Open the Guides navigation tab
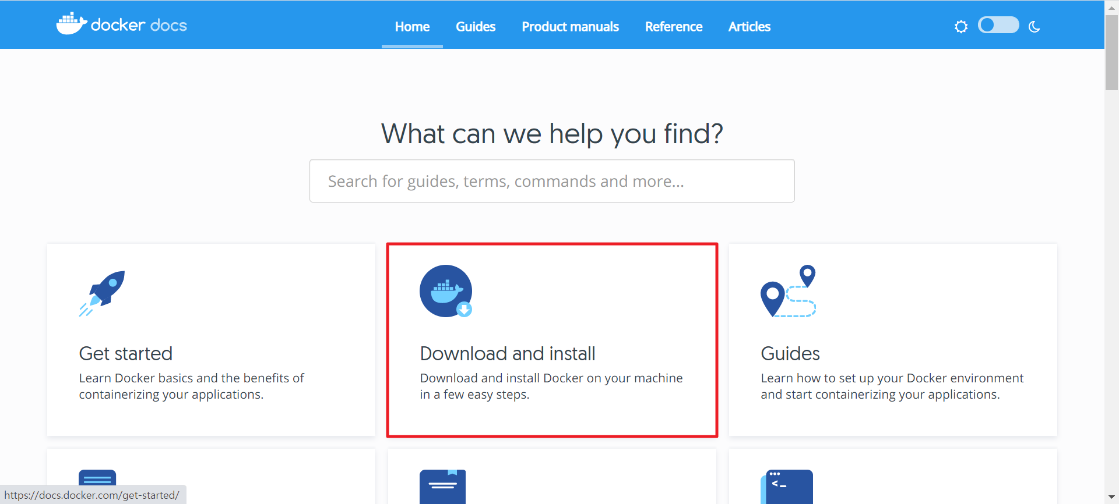This screenshot has height=504, width=1119. coord(476,27)
